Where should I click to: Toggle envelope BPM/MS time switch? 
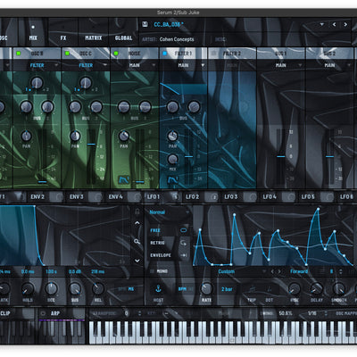(127, 289)
